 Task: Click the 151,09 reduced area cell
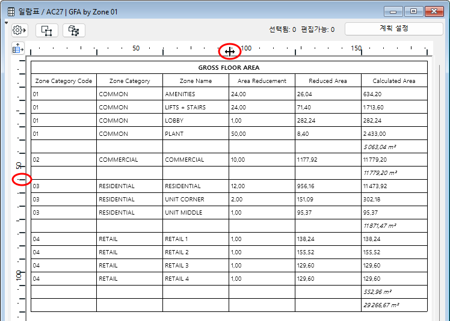[328, 199]
